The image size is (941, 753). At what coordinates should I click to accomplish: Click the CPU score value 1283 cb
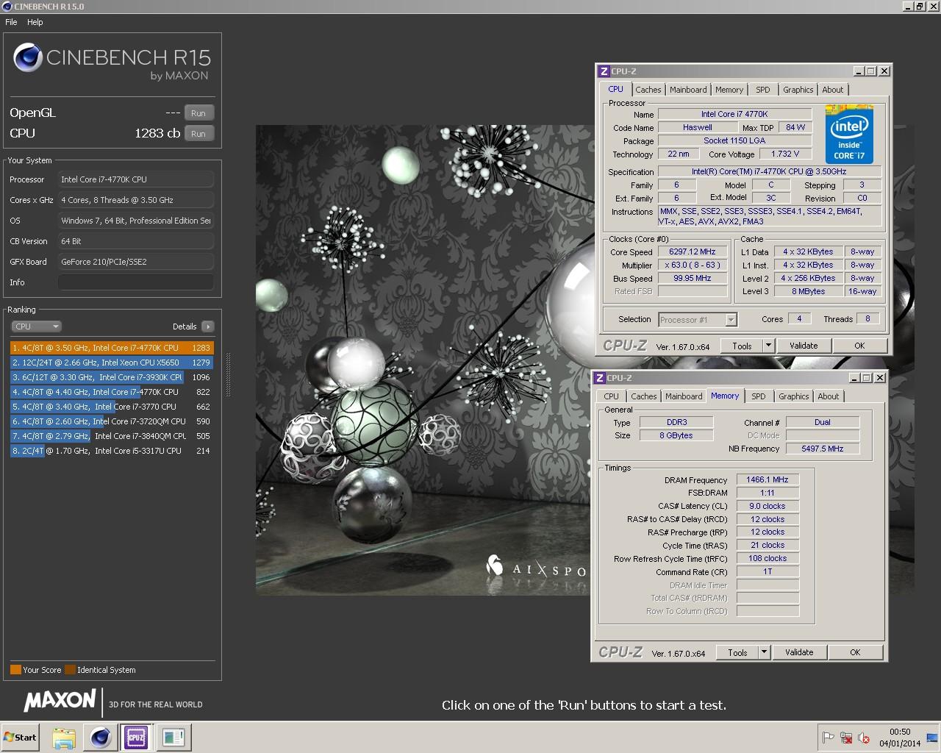tap(157, 133)
